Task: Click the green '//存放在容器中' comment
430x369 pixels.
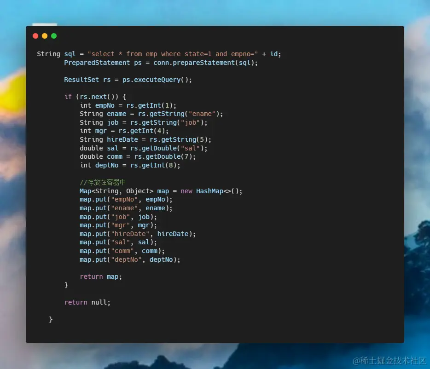Action: [103, 182]
